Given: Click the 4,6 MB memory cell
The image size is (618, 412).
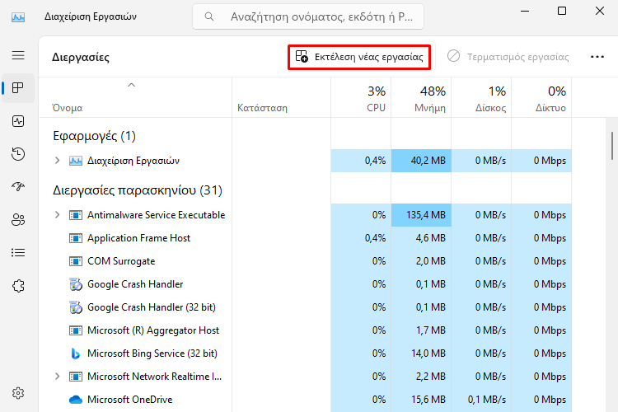Looking at the screenshot, I should [421, 238].
